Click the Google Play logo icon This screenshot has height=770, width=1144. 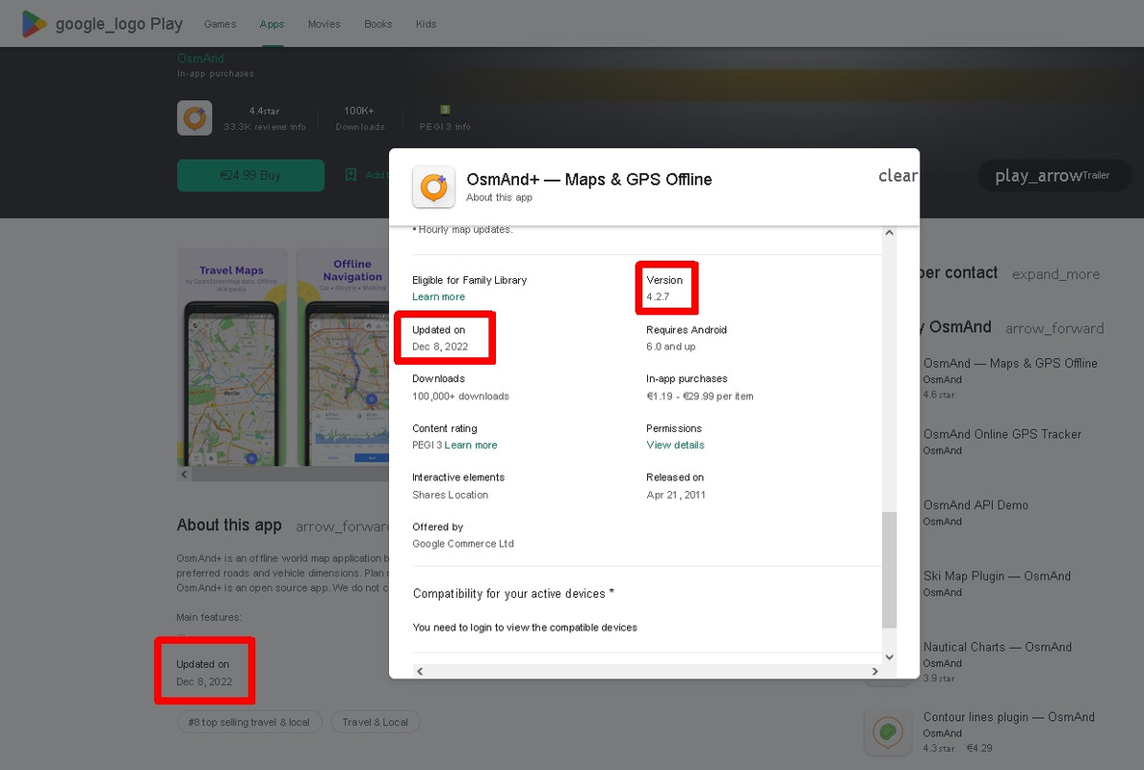[34, 24]
